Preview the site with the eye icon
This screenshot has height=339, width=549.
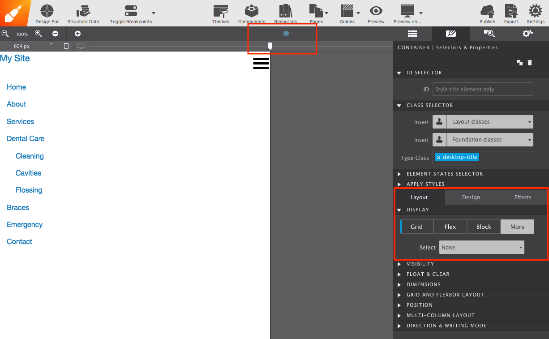tap(376, 11)
